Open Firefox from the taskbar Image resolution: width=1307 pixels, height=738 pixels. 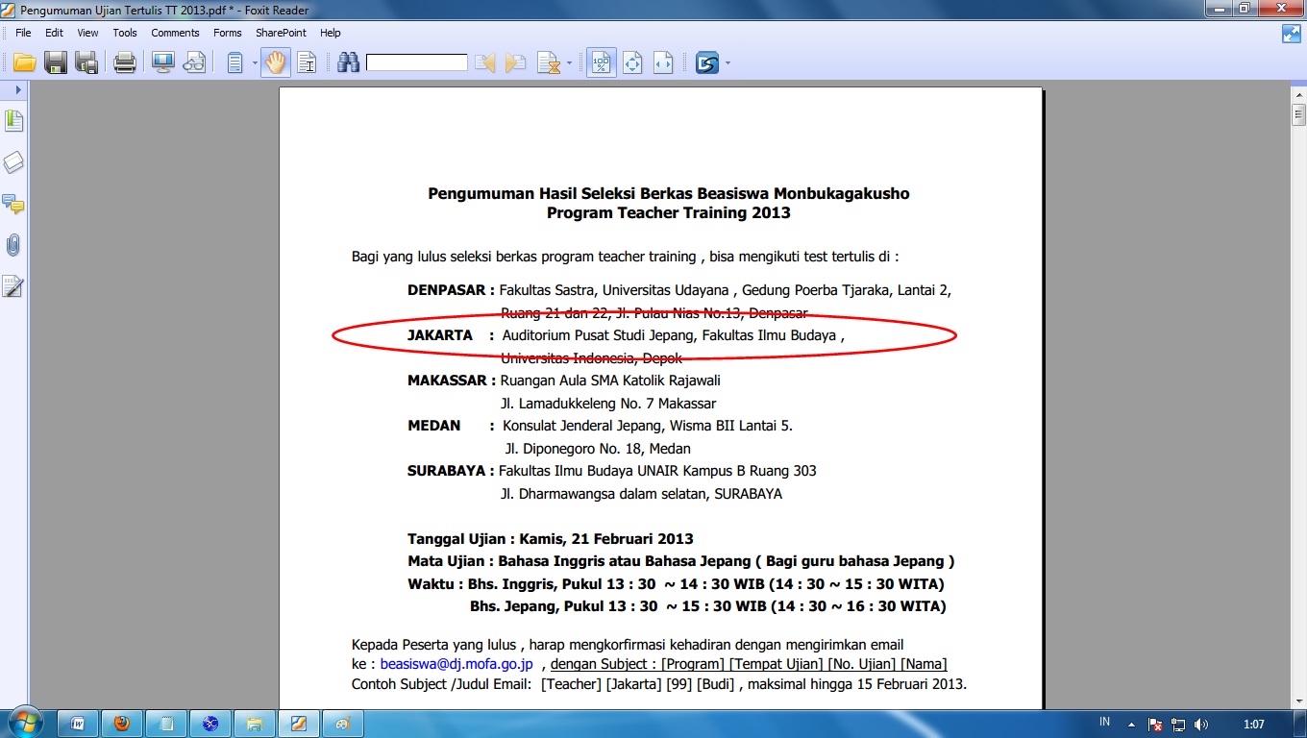click(122, 724)
